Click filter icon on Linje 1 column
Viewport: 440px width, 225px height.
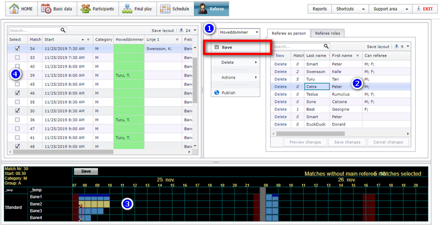pos(177,40)
